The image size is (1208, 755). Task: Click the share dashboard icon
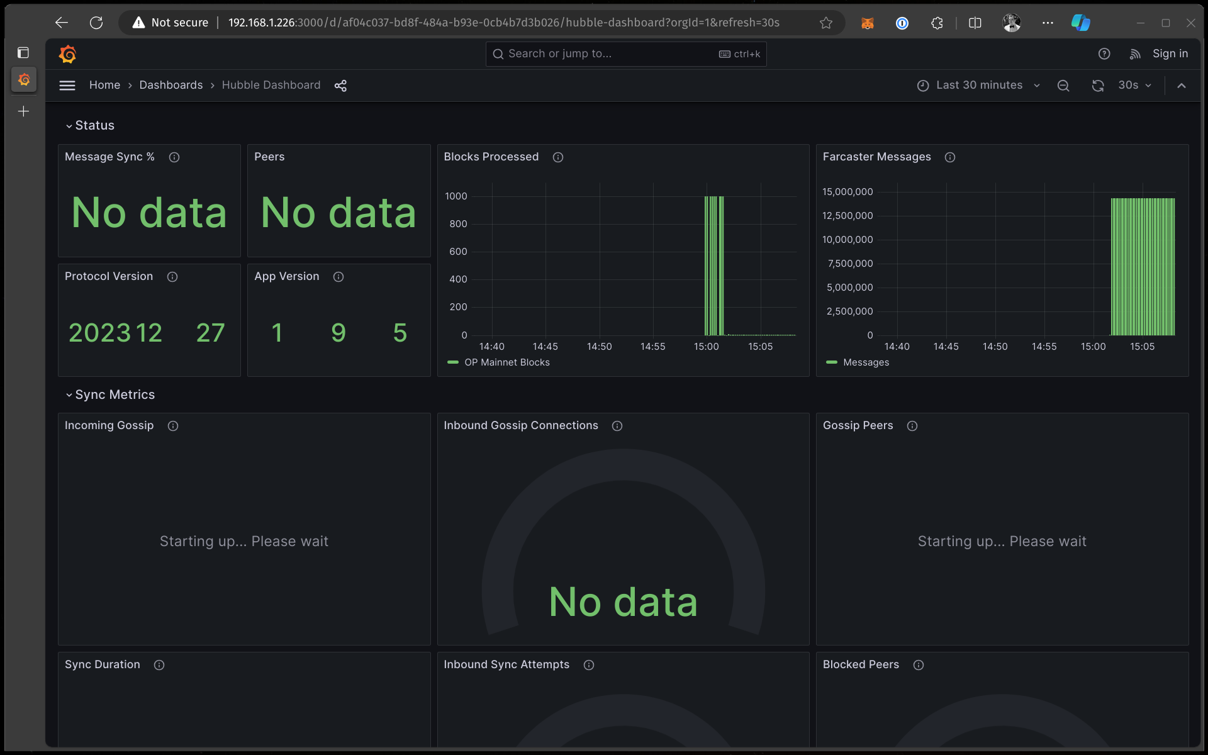[x=340, y=84]
